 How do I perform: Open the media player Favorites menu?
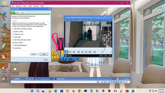86,20
